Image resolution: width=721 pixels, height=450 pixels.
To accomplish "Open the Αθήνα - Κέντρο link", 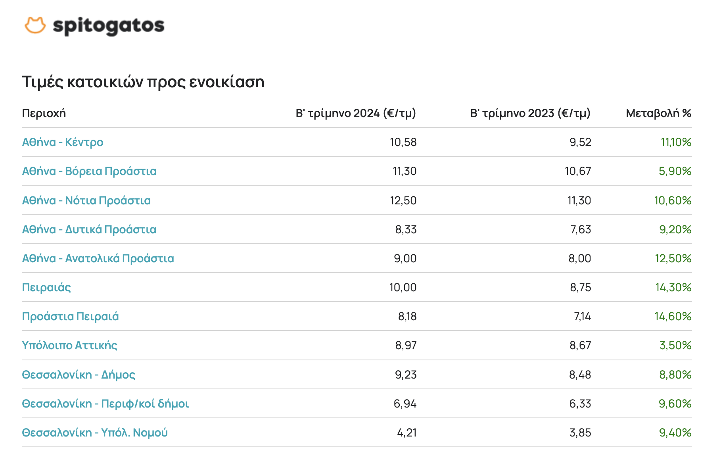I will (x=63, y=142).
